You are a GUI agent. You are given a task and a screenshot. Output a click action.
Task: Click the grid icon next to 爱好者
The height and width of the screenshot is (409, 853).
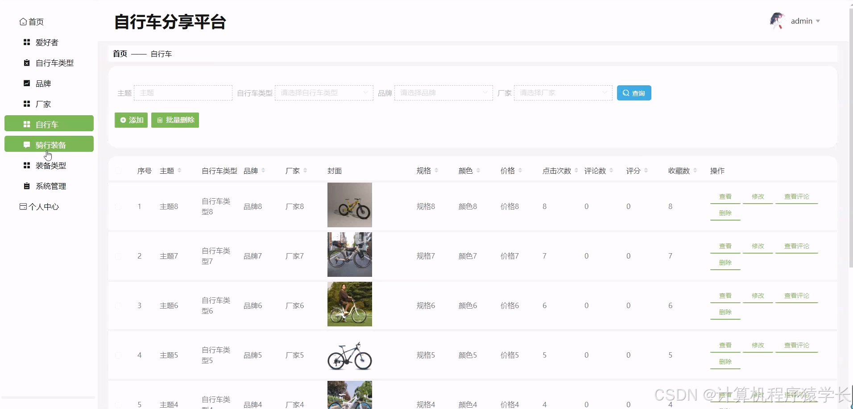[x=27, y=42]
